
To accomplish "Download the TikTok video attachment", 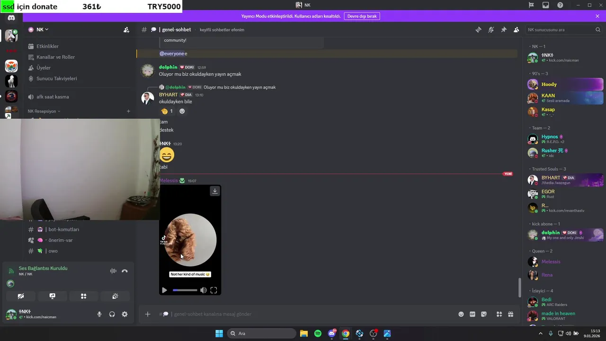I will pyautogui.click(x=215, y=191).
